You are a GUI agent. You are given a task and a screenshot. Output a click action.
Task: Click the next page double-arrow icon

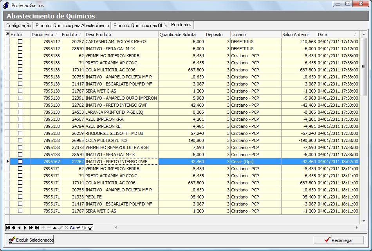[x=31, y=228]
